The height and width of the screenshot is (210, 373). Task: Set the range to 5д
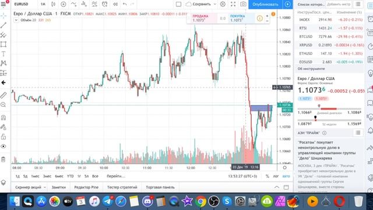[x=25, y=176]
